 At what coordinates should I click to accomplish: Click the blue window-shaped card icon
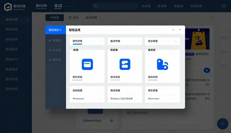(87, 64)
